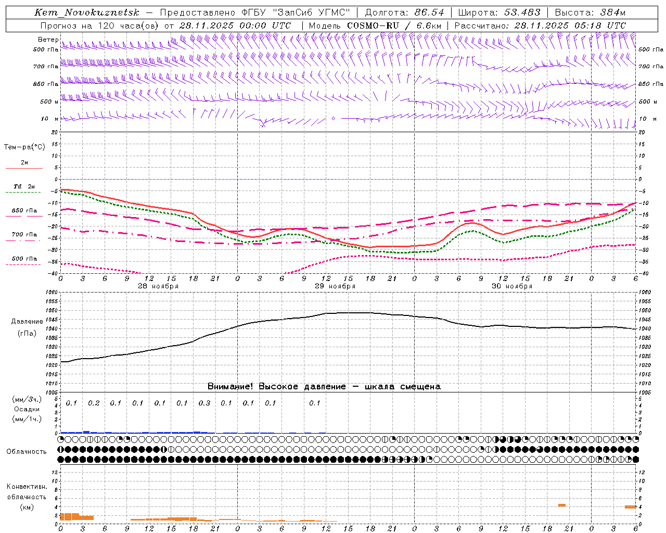Click the 2м temperature legend line sample
The width and height of the screenshot is (666, 533).
tap(24, 168)
